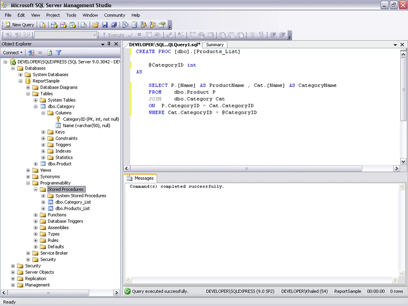
Task: Open the Properties Window icon
Action: [162, 24]
